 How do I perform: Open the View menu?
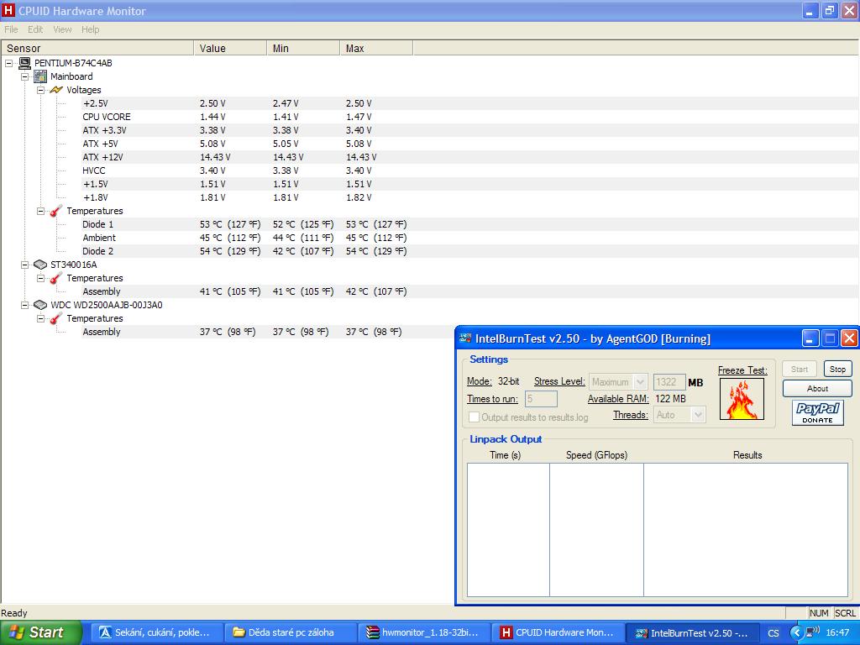(x=62, y=29)
